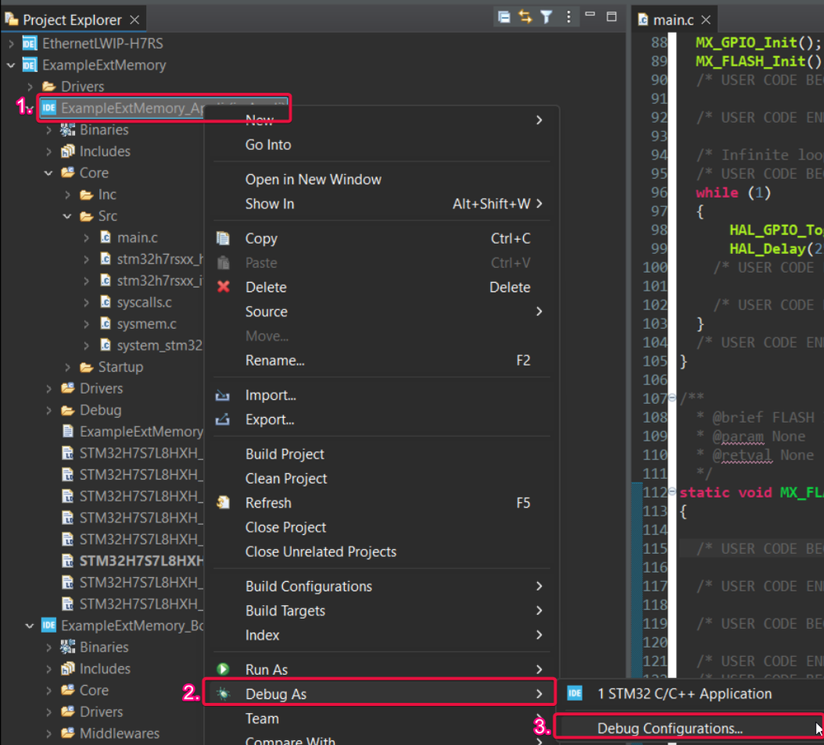Collapse the fold marker at line 107

click(x=673, y=399)
